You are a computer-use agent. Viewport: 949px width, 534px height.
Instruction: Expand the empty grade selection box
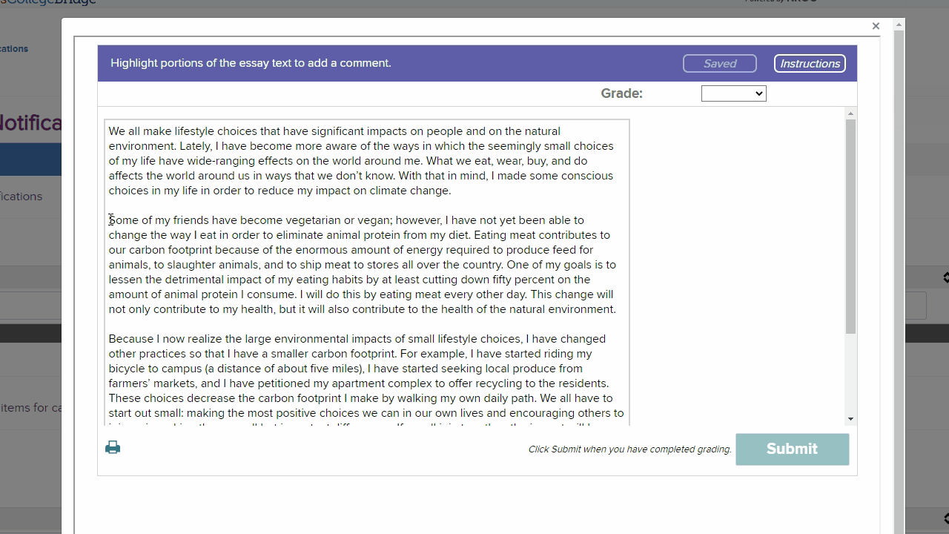tap(733, 93)
